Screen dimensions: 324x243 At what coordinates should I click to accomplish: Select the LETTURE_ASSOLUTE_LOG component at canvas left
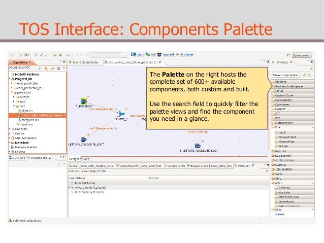click(83, 140)
